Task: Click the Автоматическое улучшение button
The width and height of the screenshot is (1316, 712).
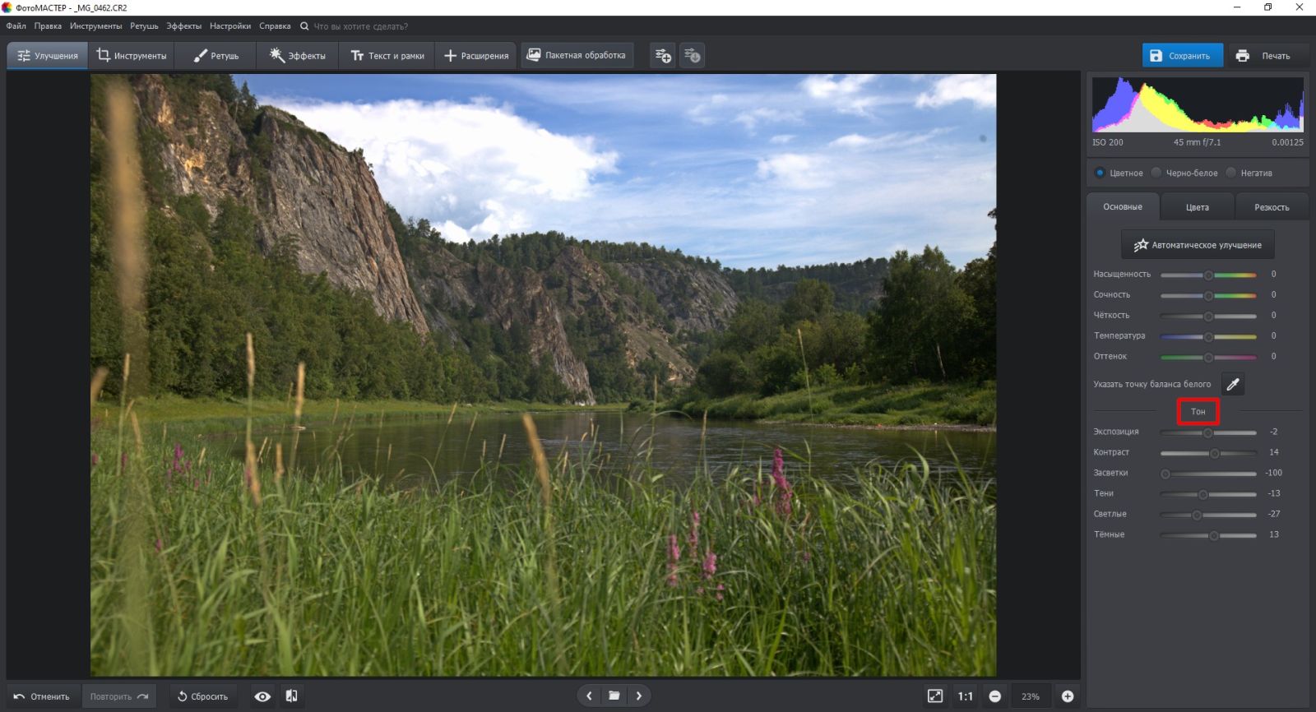Action: 1198,245
